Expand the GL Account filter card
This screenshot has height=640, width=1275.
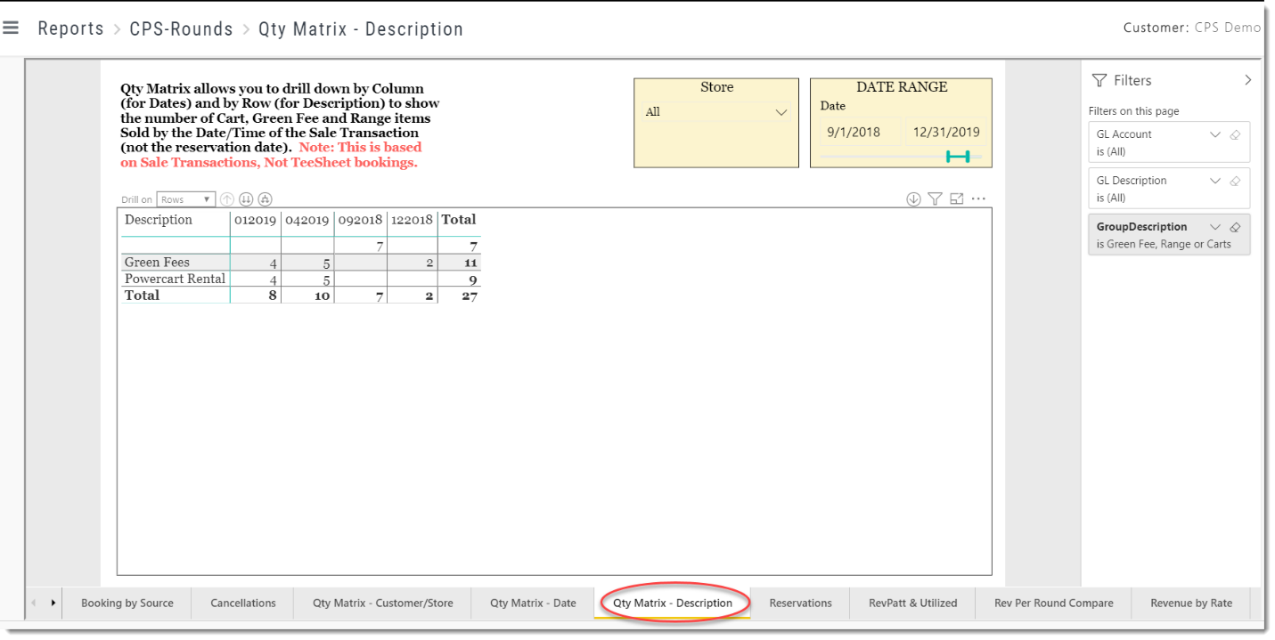coord(1214,134)
